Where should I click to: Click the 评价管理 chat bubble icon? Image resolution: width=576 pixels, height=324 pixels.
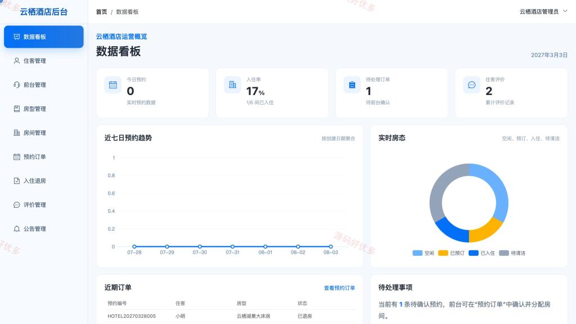coord(16,205)
